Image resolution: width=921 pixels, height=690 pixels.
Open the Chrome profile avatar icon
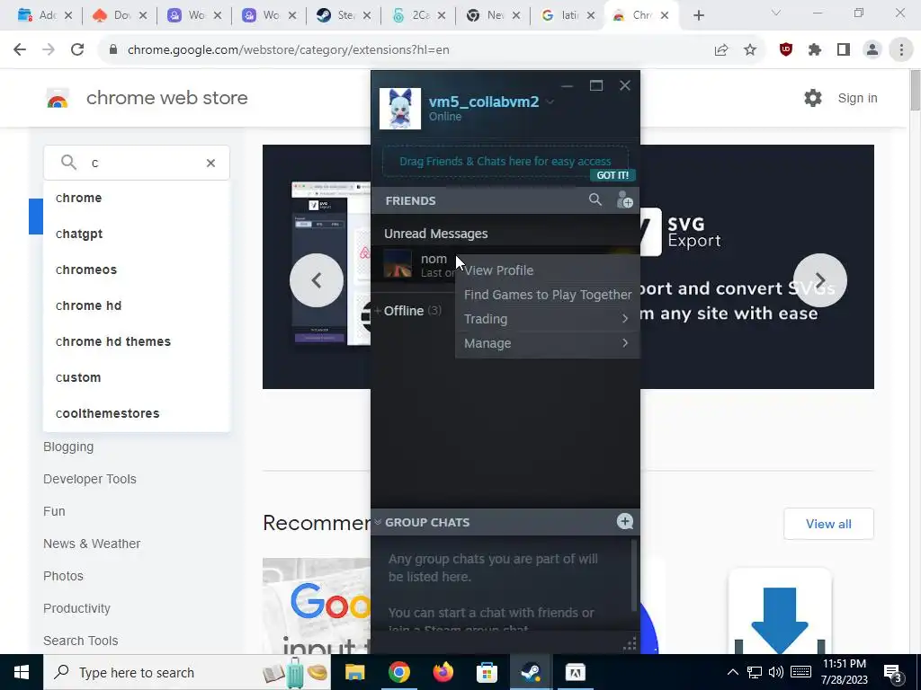click(x=872, y=50)
